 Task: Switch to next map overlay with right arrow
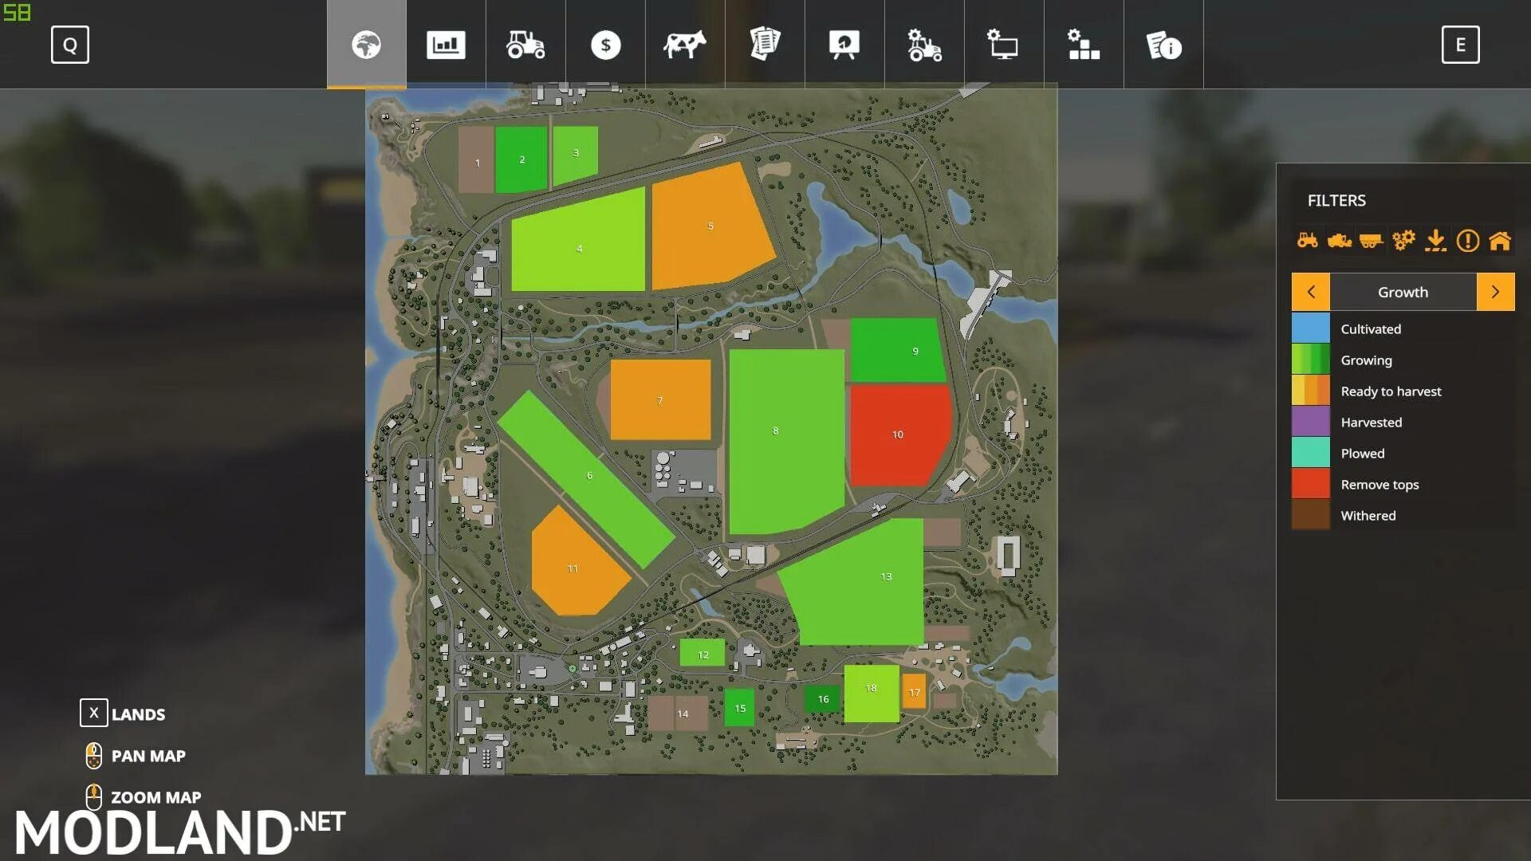coord(1495,292)
